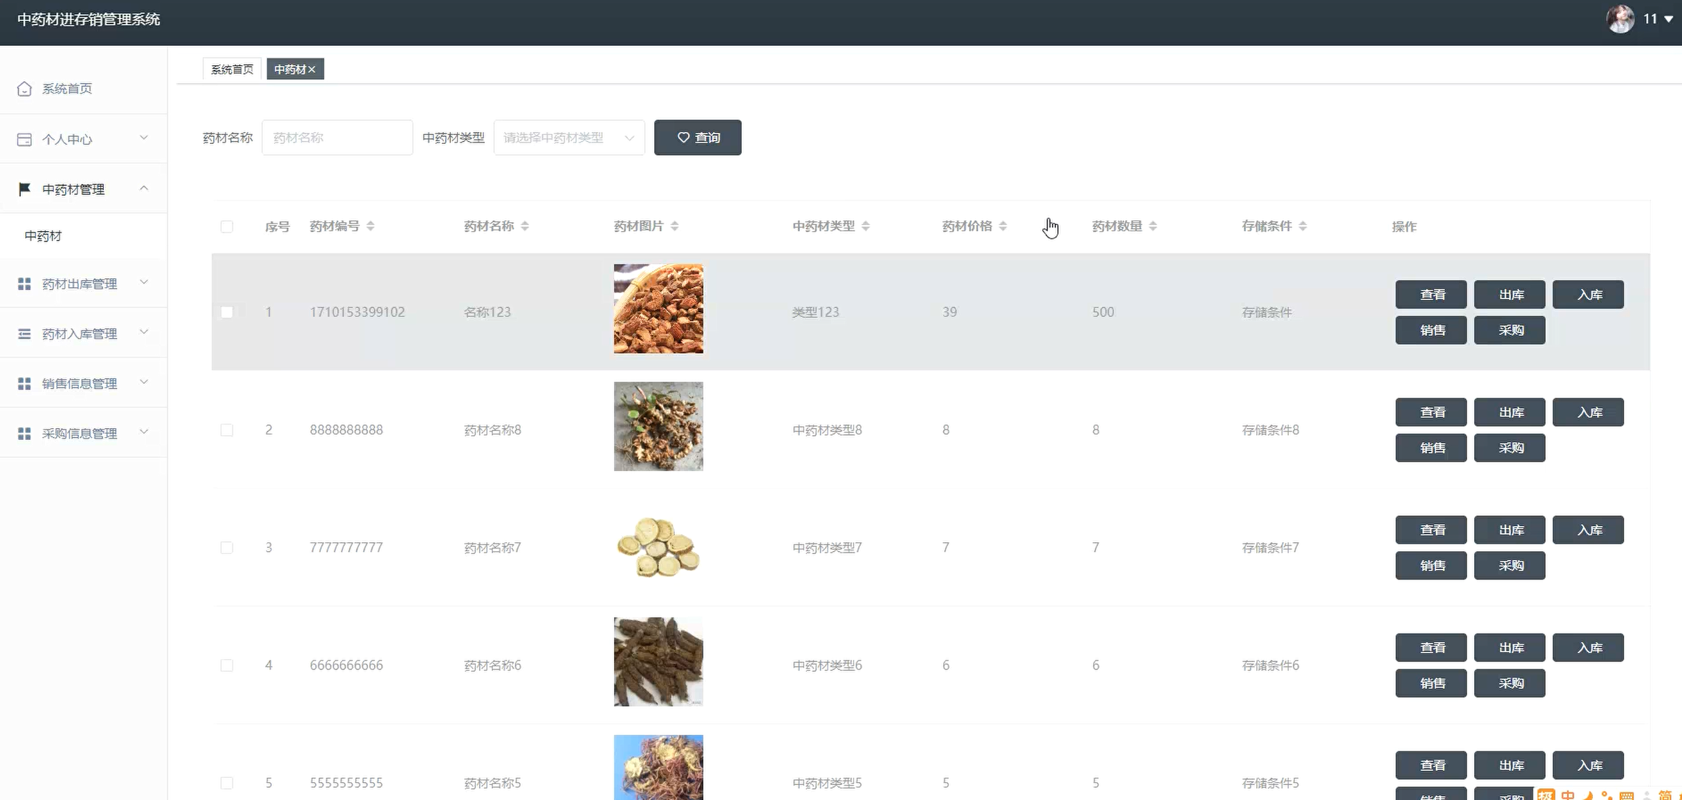Click 采购 for row 药材名称6
The image size is (1682, 800).
pos(1509,683)
